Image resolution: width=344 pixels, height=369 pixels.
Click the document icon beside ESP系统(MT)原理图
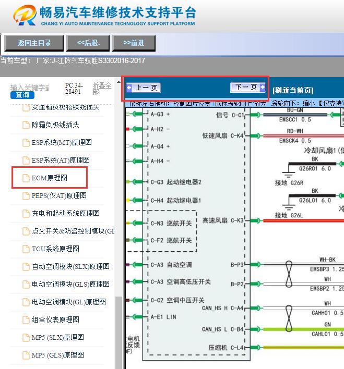click(x=26, y=143)
